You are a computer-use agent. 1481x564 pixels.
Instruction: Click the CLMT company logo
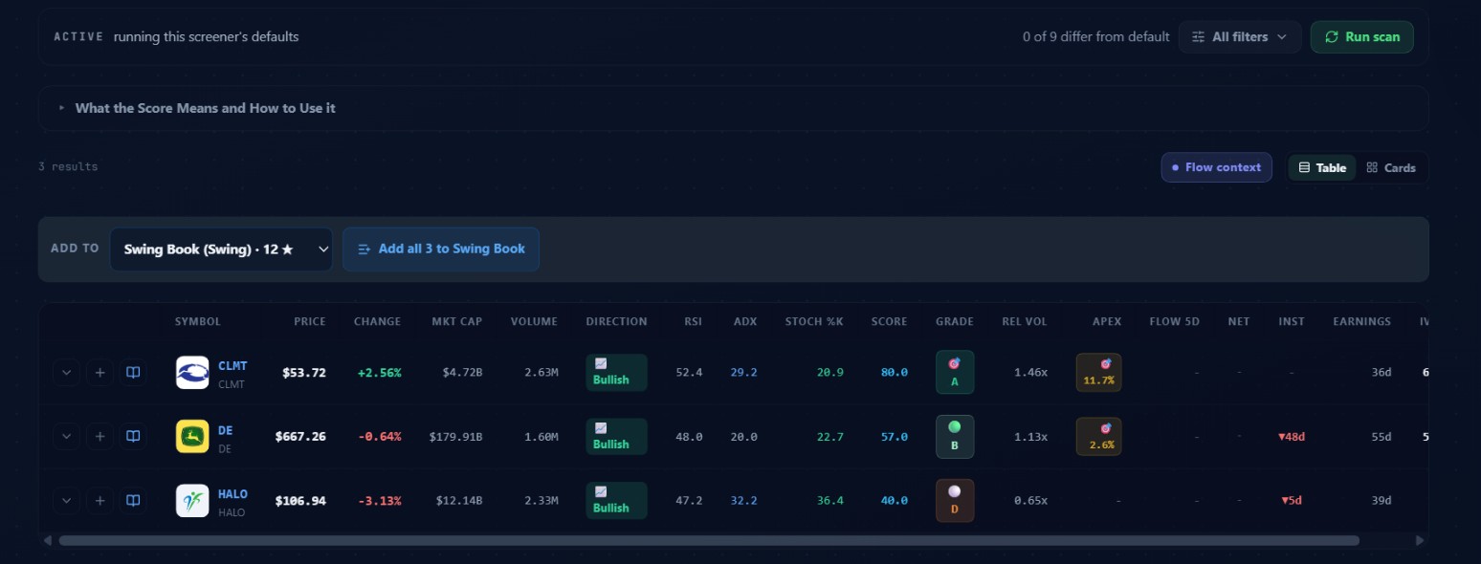point(192,373)
